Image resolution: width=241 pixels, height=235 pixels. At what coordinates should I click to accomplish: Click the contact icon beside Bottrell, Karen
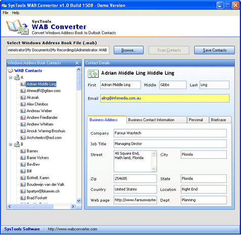(x=23, y=178)
